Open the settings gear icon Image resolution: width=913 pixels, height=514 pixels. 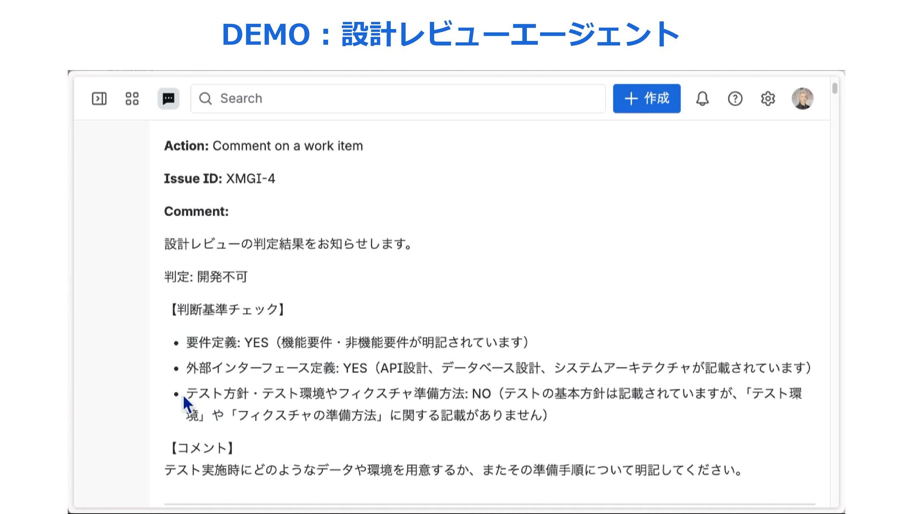768,99
